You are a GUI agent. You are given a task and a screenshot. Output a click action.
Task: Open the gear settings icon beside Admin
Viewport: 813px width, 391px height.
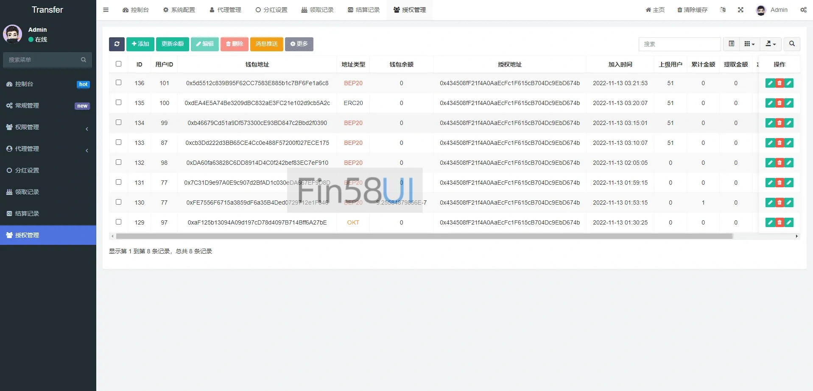click(803, 10)
